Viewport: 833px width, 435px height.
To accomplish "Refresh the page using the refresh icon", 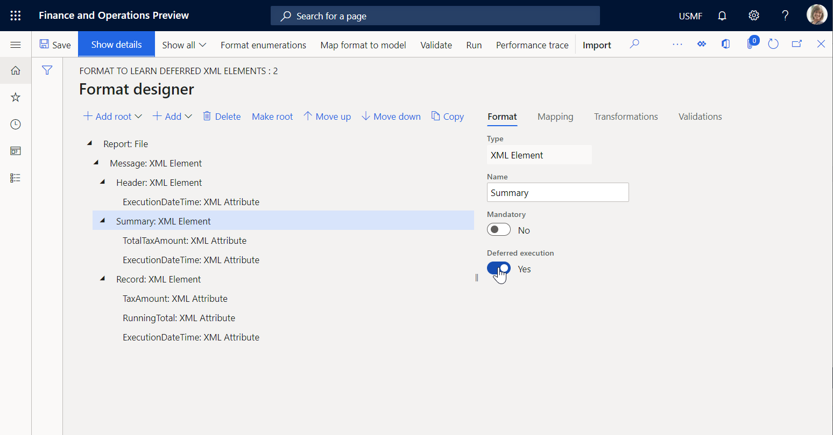I will (773, 44).
